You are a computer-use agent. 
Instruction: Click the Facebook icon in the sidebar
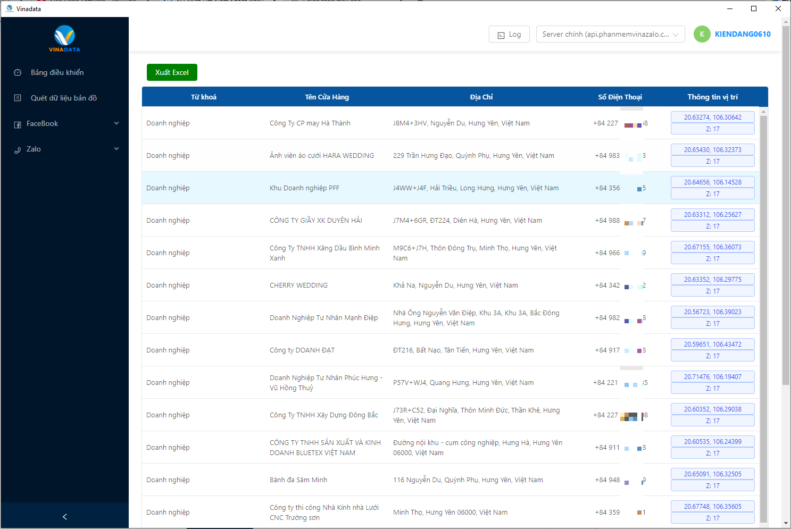coord(18,124)
